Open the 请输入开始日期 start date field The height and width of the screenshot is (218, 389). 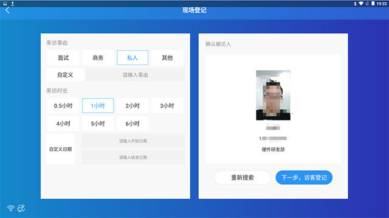[133, 141]
